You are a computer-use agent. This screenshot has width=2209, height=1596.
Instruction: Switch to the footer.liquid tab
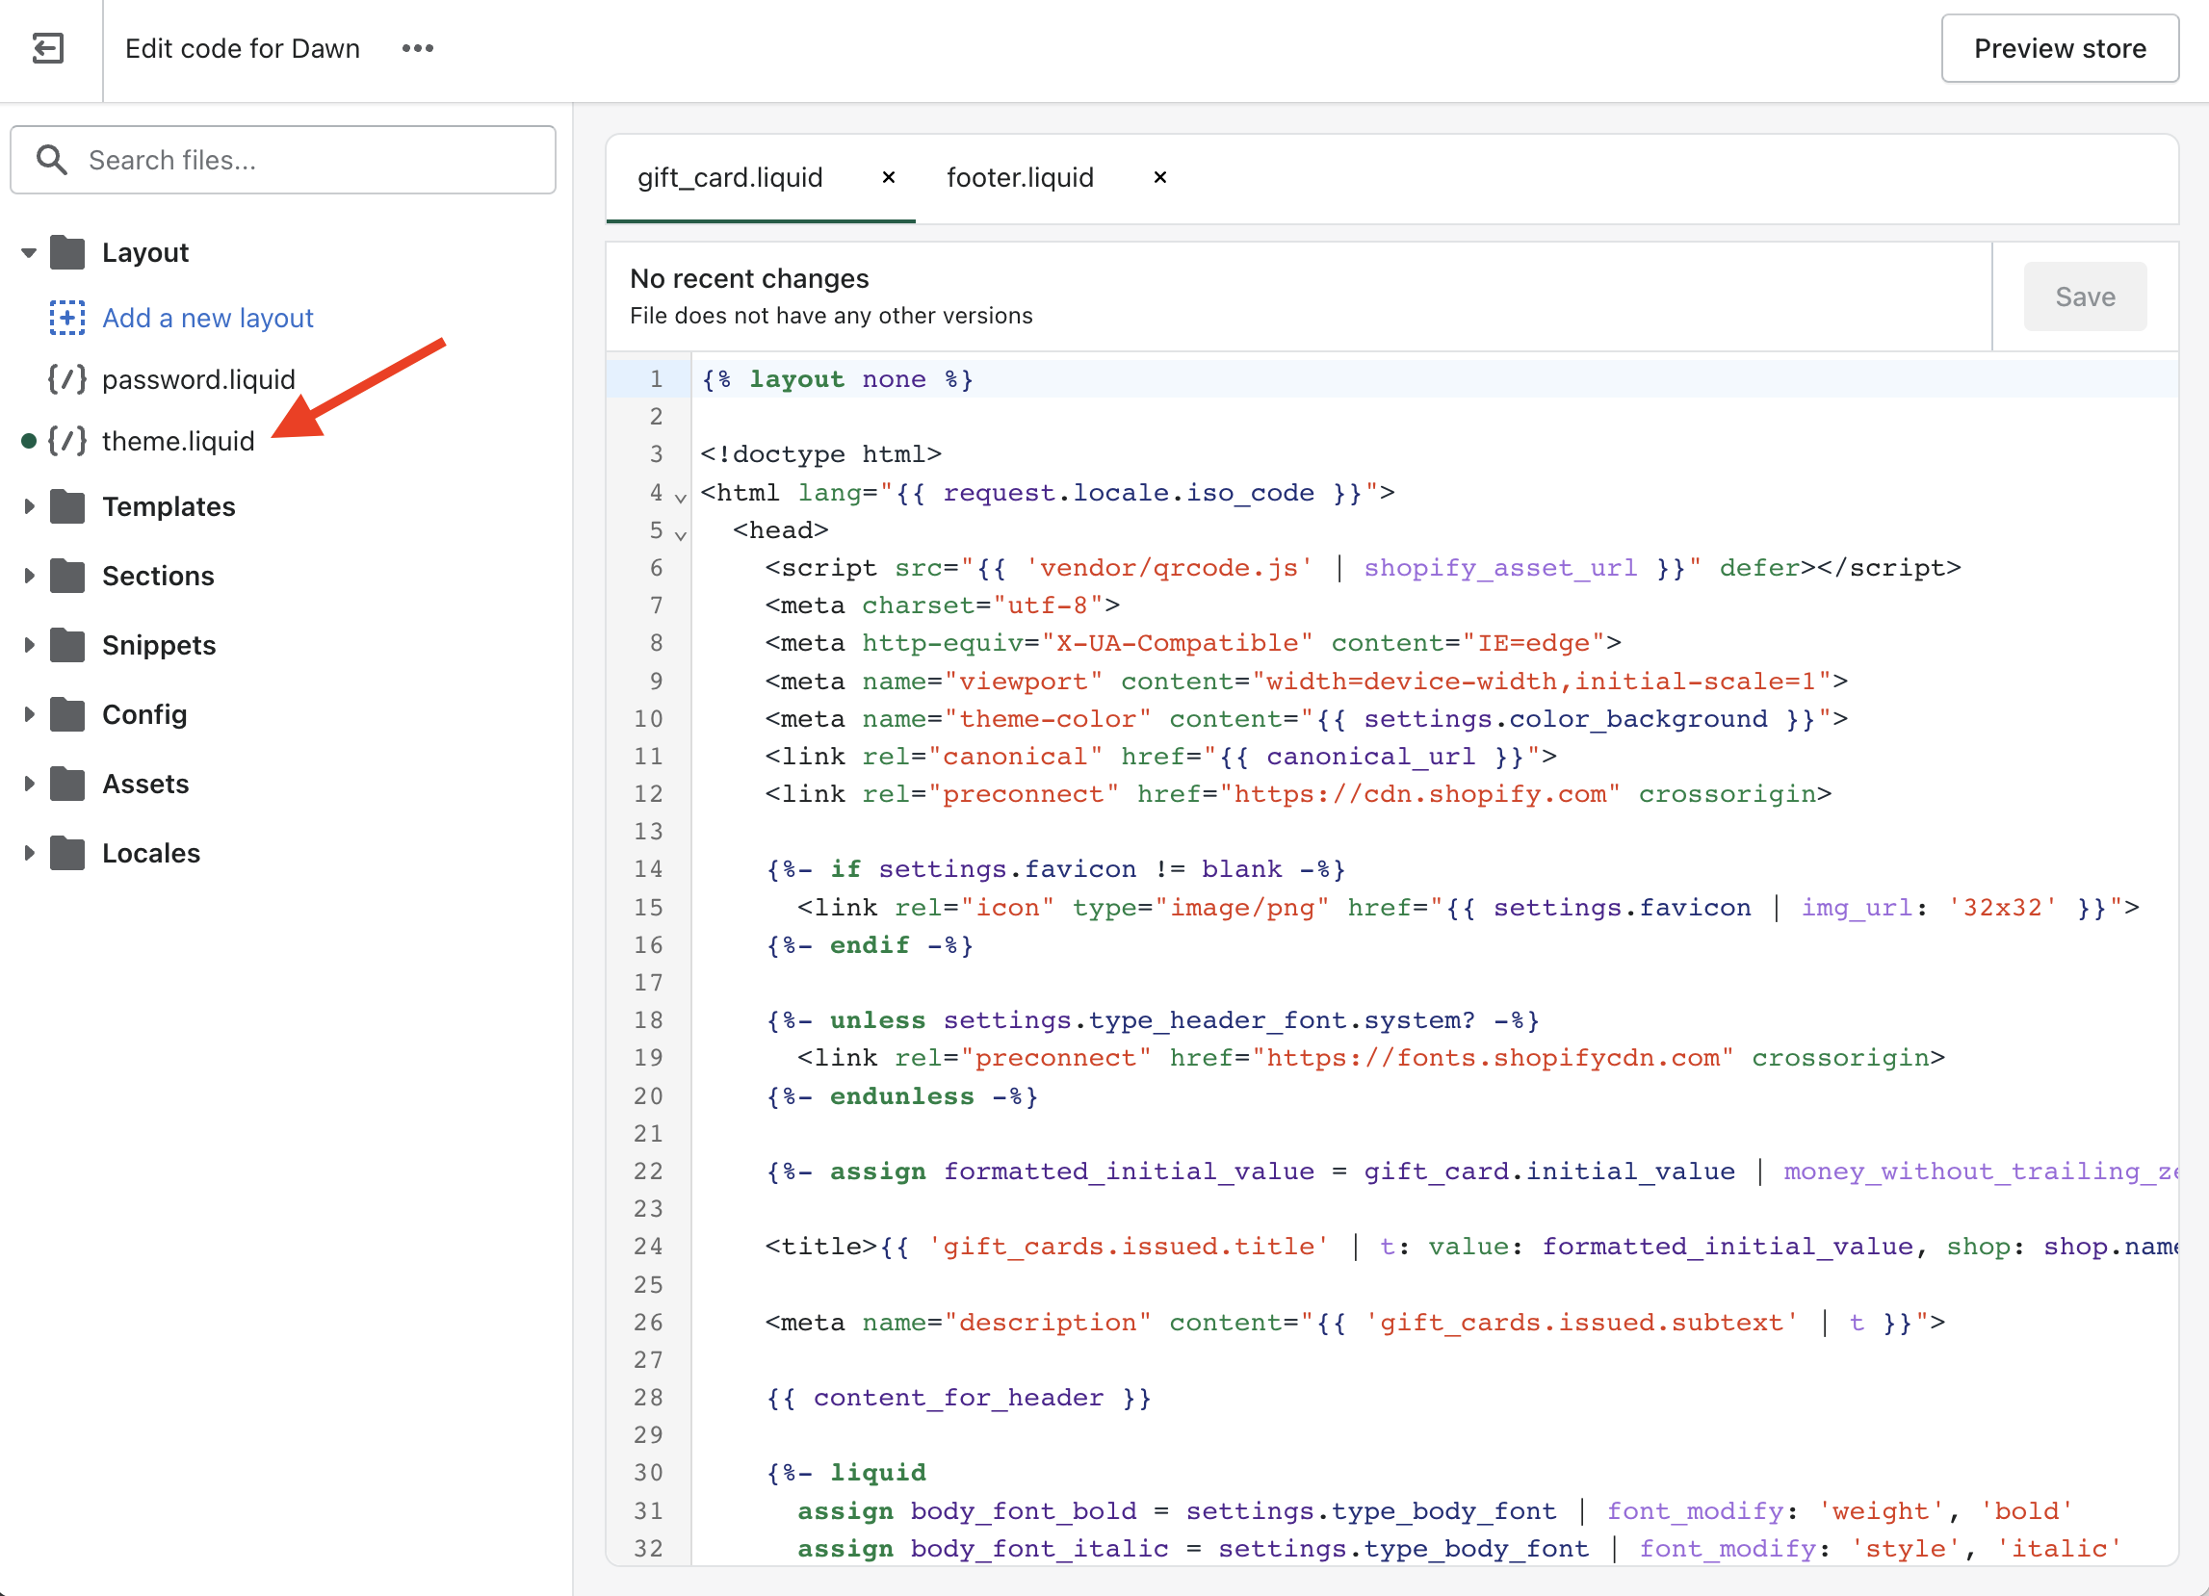[1020, 177]
